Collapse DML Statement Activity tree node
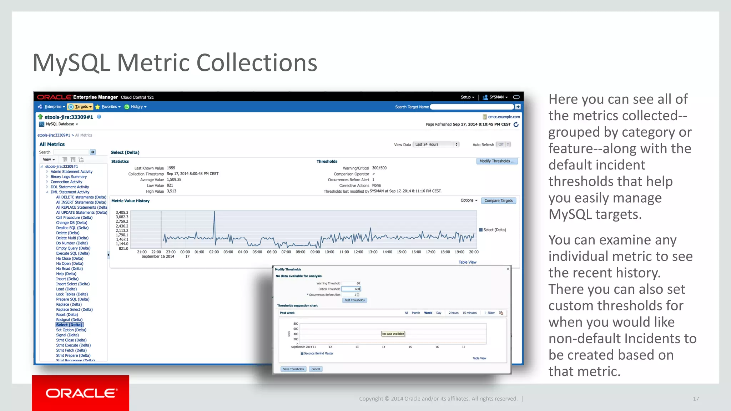This screenshot has height=411, width=731. point(47,192)
